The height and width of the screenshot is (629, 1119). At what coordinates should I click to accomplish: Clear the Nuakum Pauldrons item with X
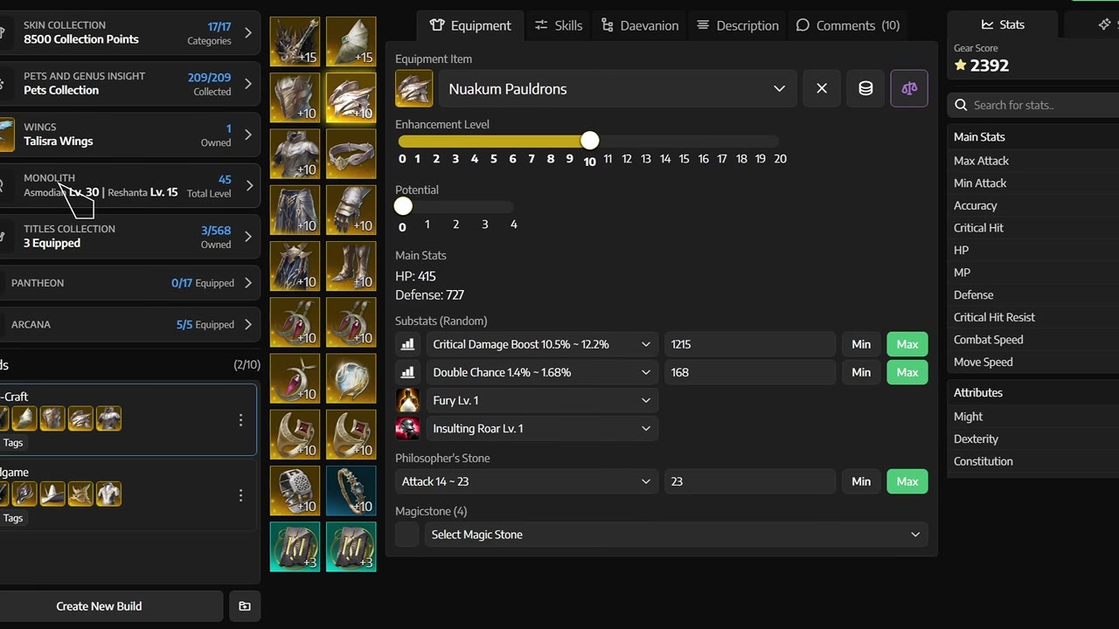[x=822, y=88]
